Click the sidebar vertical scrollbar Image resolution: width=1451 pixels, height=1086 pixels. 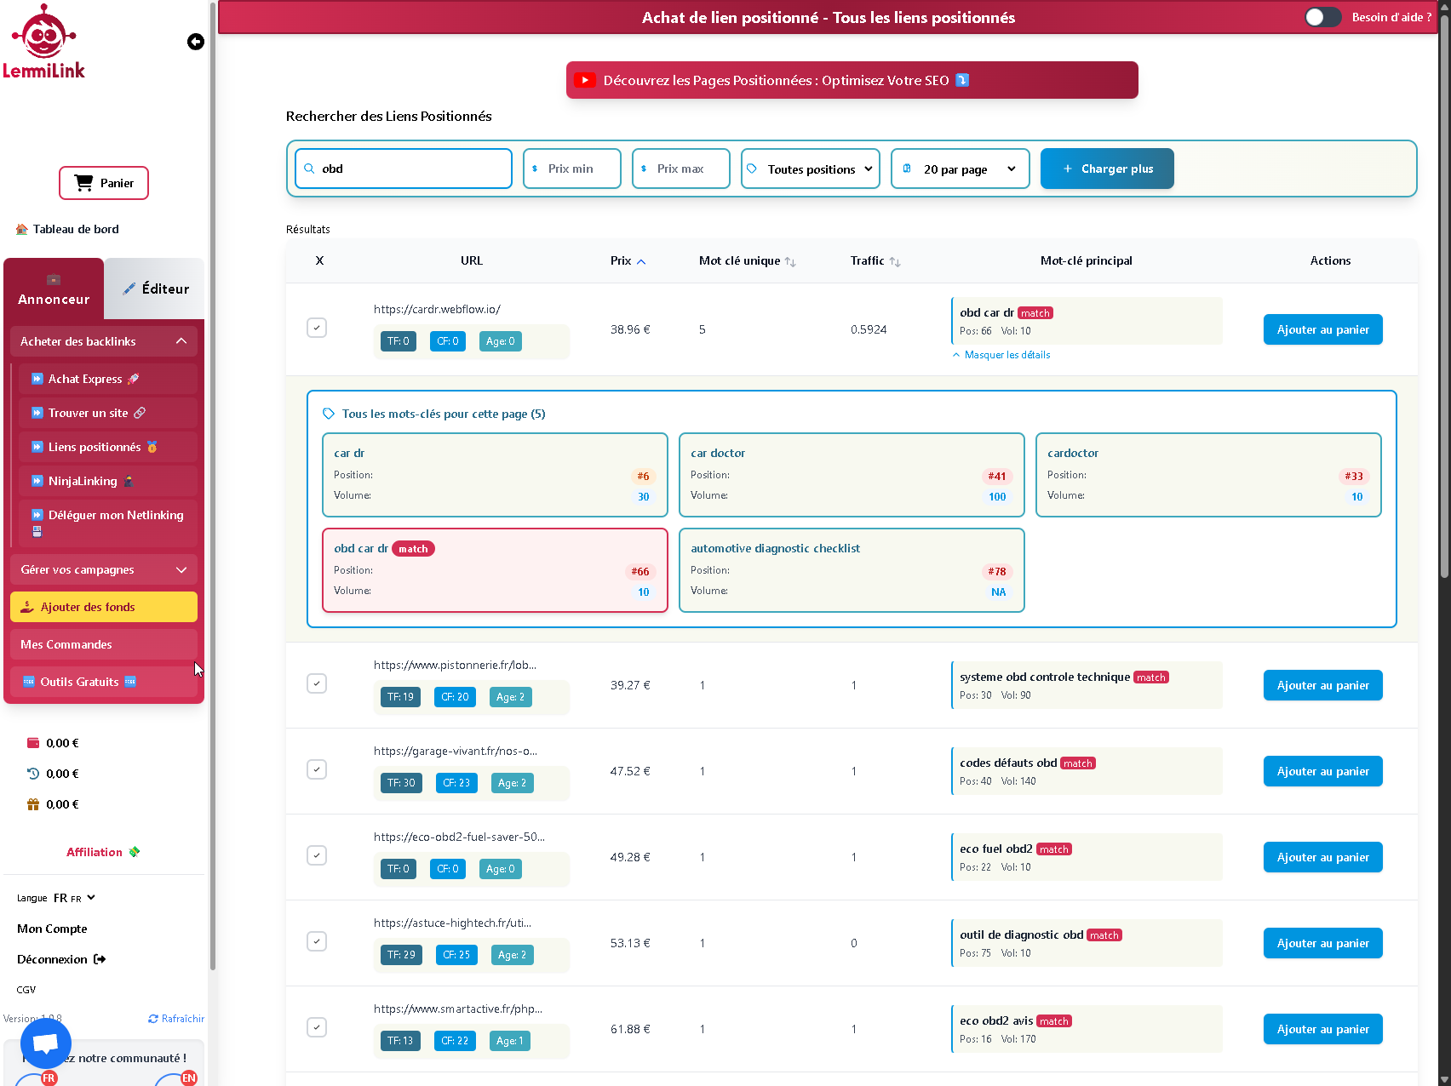click(212, 511)
